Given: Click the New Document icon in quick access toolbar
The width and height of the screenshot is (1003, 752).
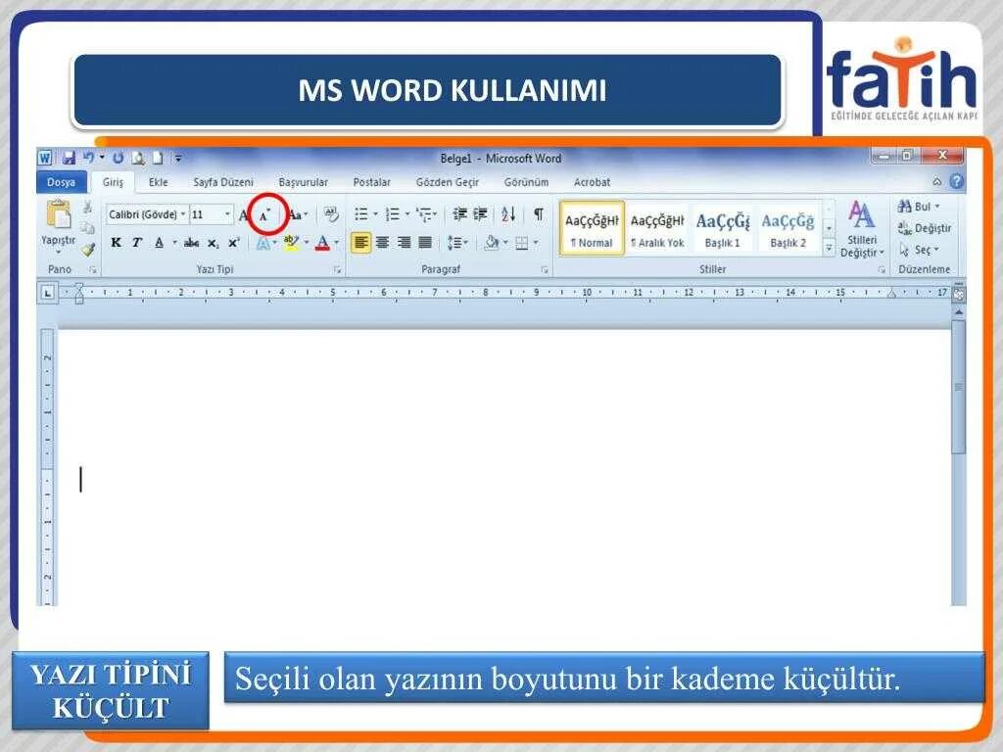Looking at the screenshot, I should pyautogui.click(x=158, y=158).
